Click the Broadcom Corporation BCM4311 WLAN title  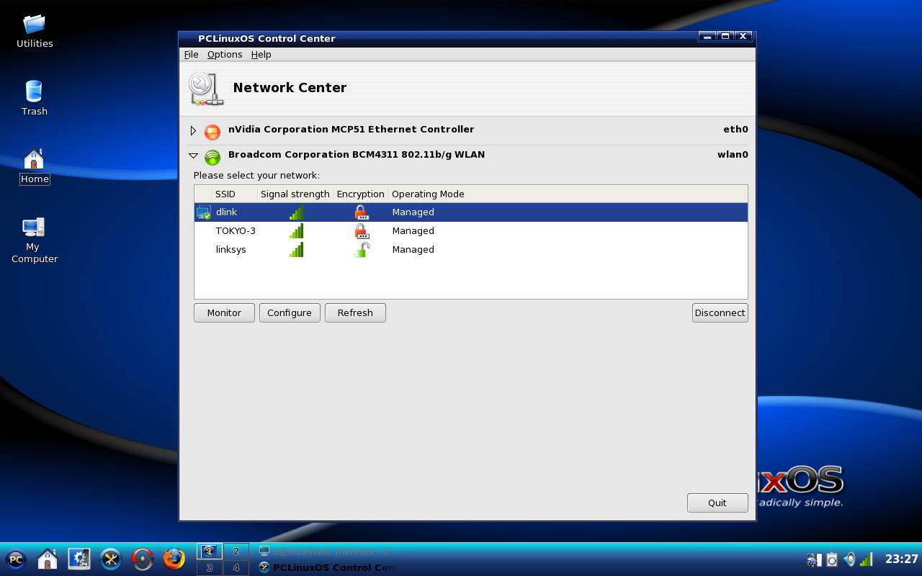(357, 155)
